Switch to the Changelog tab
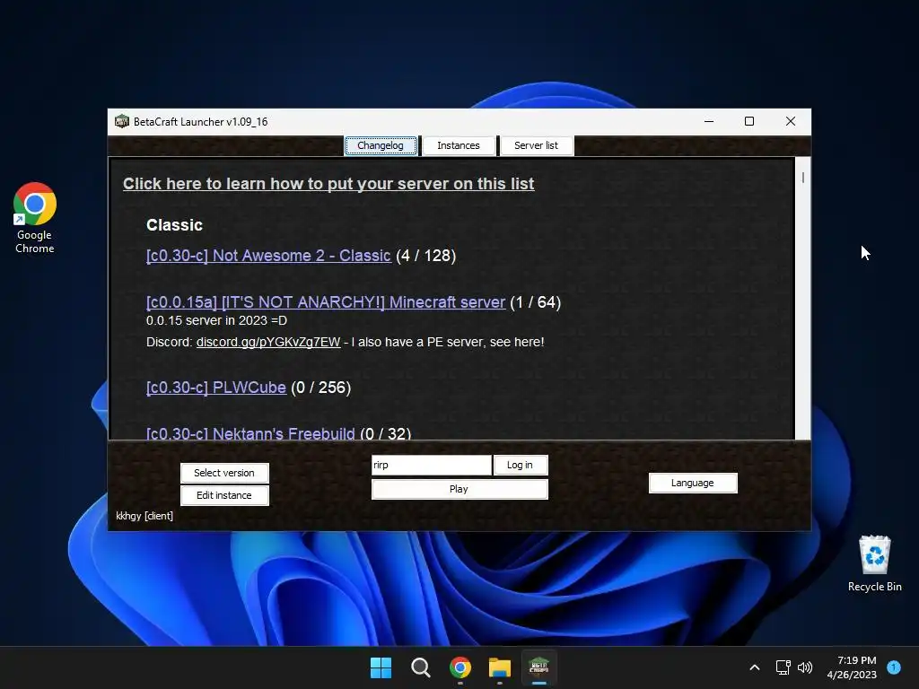Image resolution: width=919 pixels, height=689 pixels. click(381, 145)
